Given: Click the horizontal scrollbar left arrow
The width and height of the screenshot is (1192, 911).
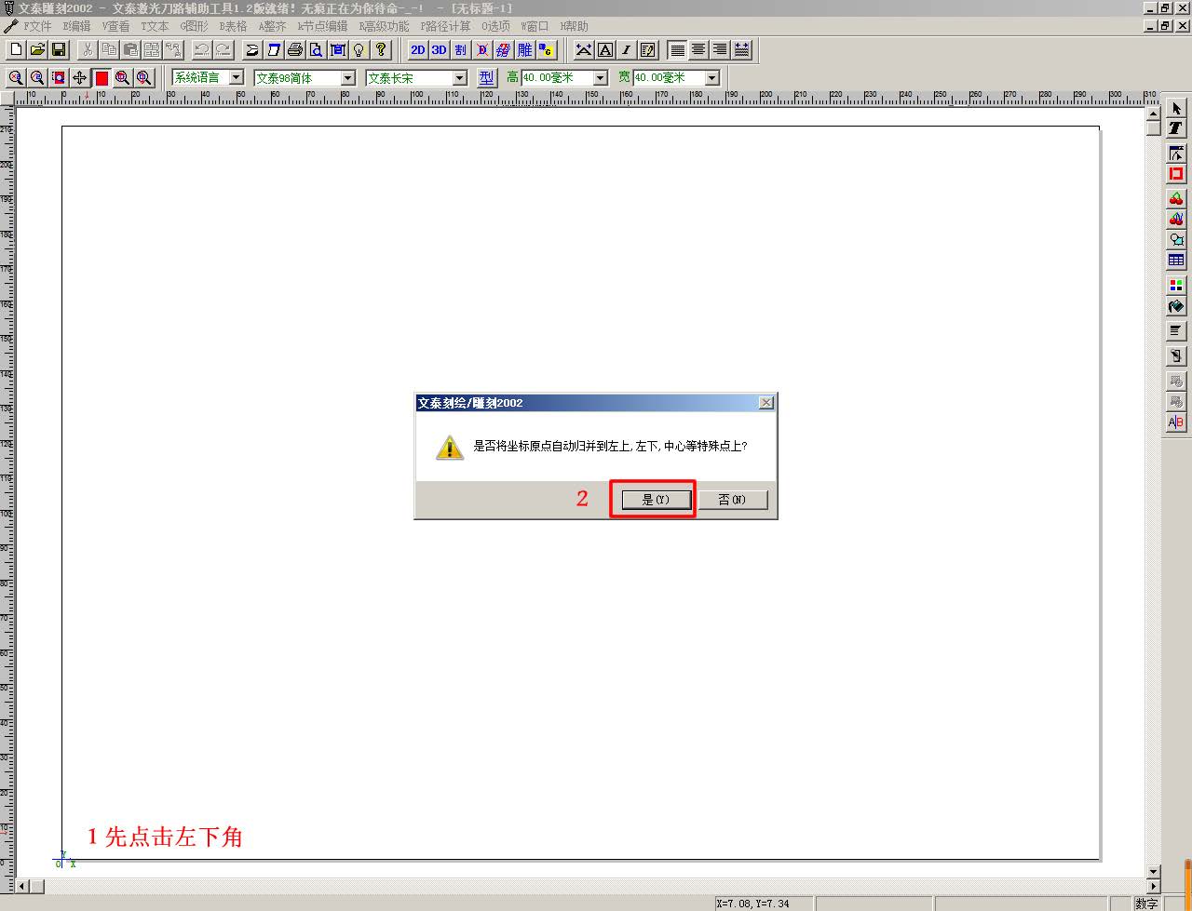Looking at the screenshot, I should click(x=23, y=886).
